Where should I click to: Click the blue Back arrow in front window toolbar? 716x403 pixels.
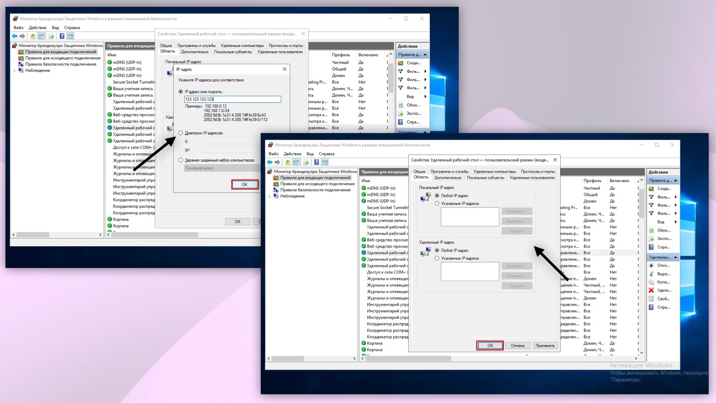tap(270, 162)
